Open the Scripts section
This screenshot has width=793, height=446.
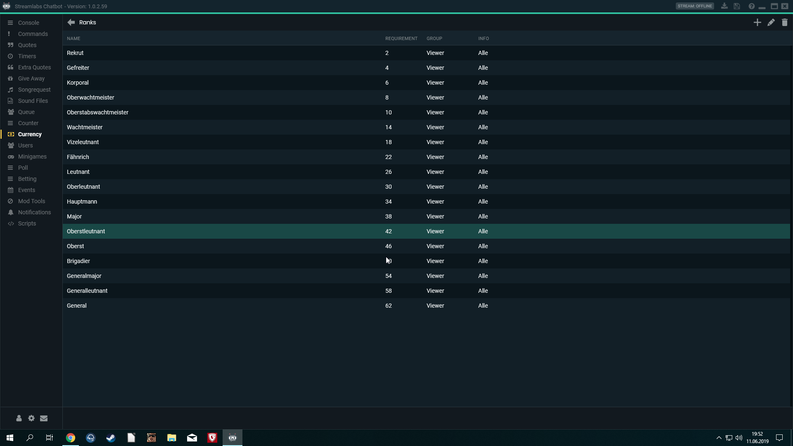point(27,223)
